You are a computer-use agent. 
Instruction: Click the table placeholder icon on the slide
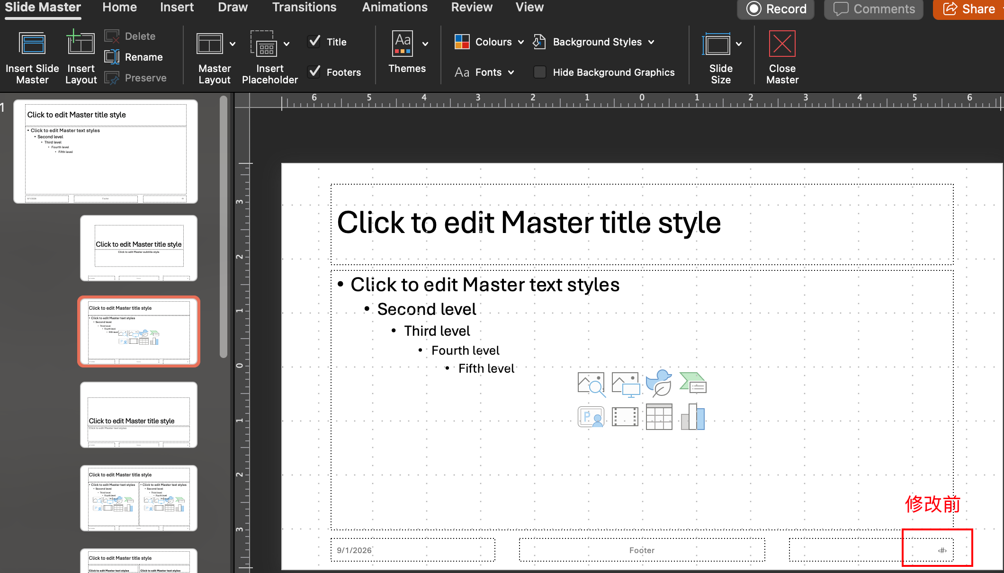click(659, 417)
